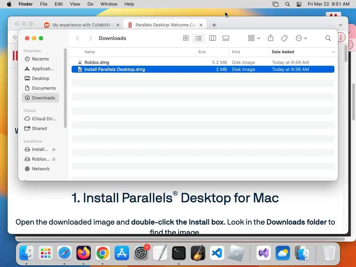Switch Finder to icon view

[x=186, y=38]
